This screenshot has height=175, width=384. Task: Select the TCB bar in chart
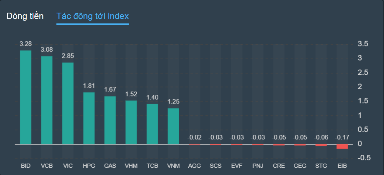coord(152,124)
